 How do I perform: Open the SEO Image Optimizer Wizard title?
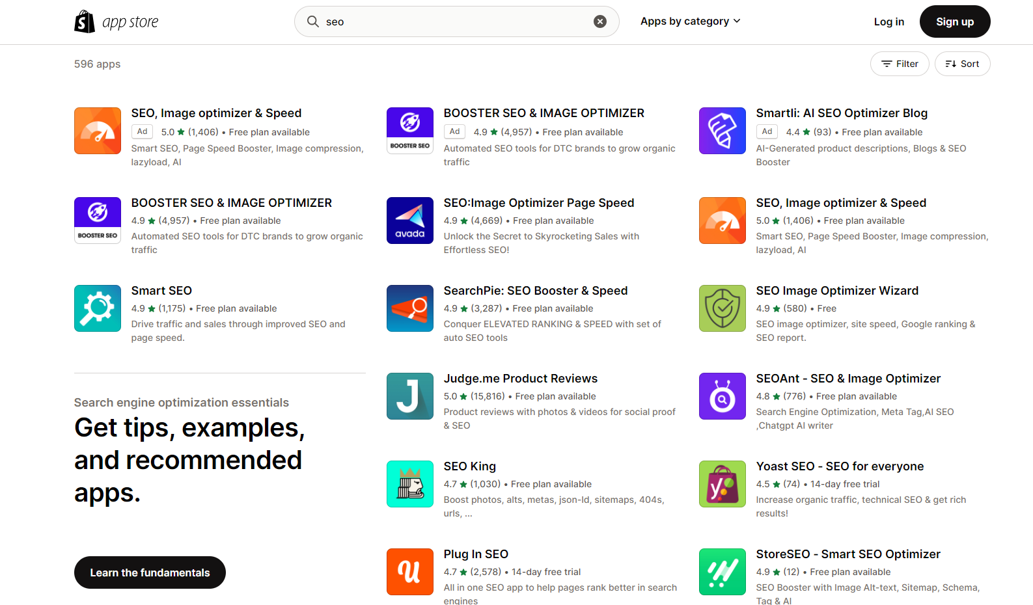[837, 291]
